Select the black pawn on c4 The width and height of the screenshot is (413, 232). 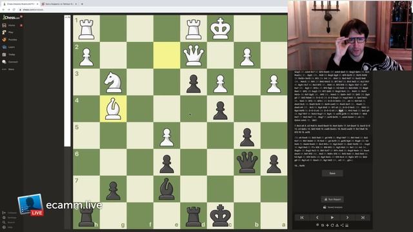tap(220, 109)
